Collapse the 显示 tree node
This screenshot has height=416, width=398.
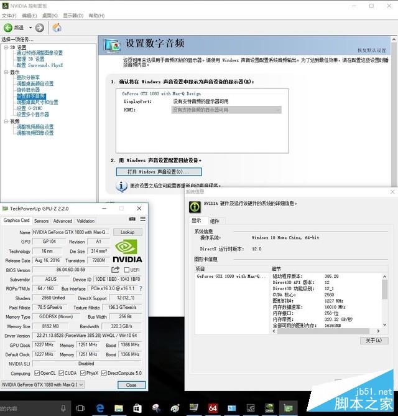point(6,72)
